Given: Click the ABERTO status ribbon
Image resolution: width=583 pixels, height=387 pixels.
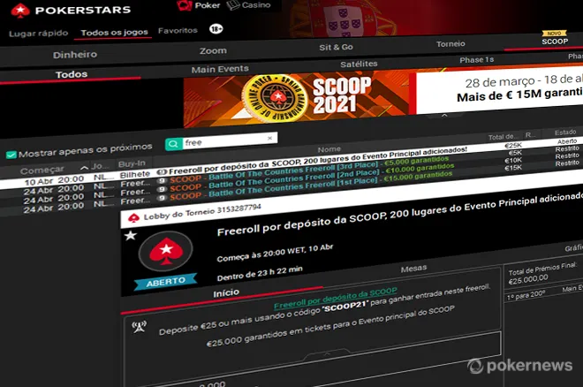Looking at the screenshot, I should 165,281.
